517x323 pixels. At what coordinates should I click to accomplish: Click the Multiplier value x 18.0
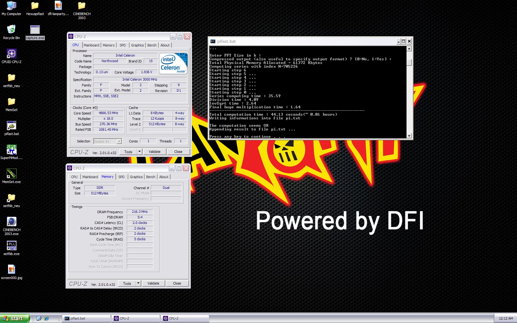click(x=108, y=119)
